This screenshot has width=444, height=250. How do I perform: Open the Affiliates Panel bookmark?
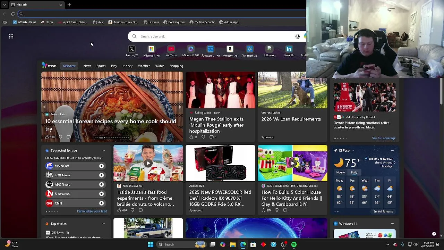point(24,22)
